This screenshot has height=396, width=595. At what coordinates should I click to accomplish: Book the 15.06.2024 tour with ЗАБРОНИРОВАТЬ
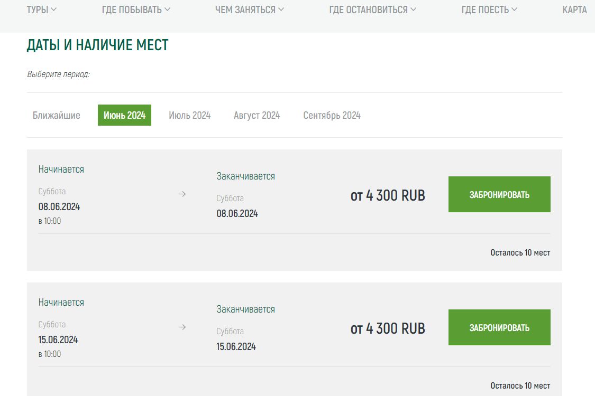[x=499, y=327]
